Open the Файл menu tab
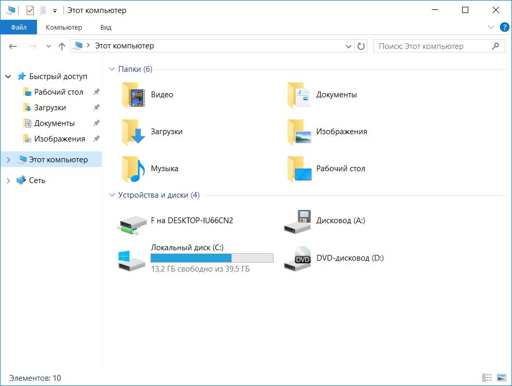This screenshot has width=512, height=386. [x=19, y=27]
